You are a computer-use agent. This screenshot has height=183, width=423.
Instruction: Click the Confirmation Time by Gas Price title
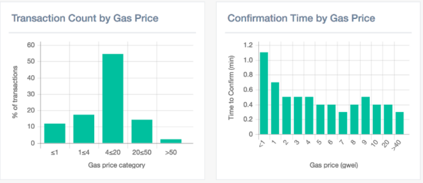(301, 18)
